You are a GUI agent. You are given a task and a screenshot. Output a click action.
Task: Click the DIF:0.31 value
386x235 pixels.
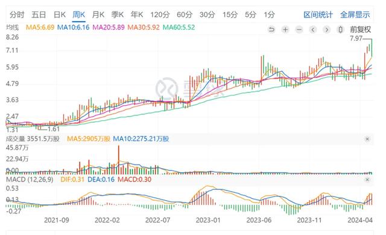click(72, 179)
